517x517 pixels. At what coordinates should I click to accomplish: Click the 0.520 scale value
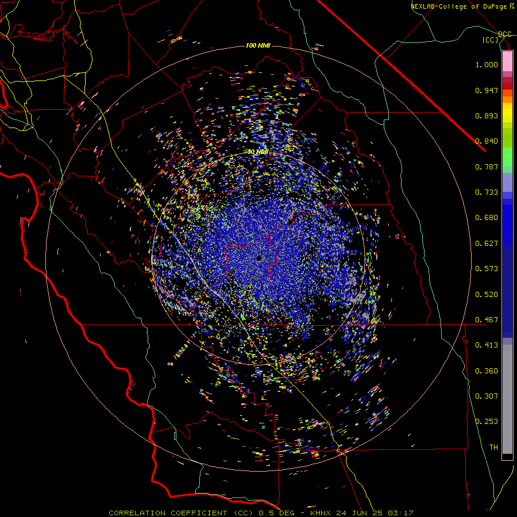pyautogui.click(x=487, y=295)
